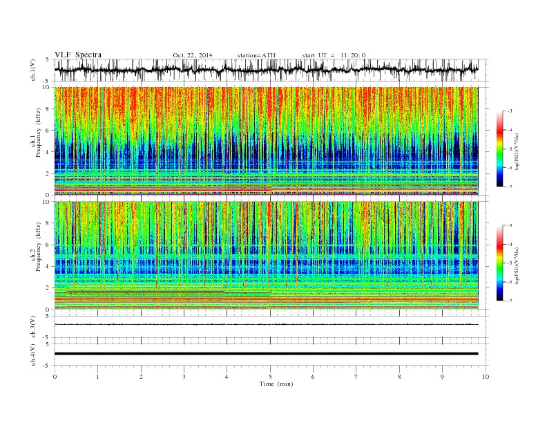Click the ch.3(V) waveform trace
The width and height of the screenshot is (547, 423).
coord(266,325)
